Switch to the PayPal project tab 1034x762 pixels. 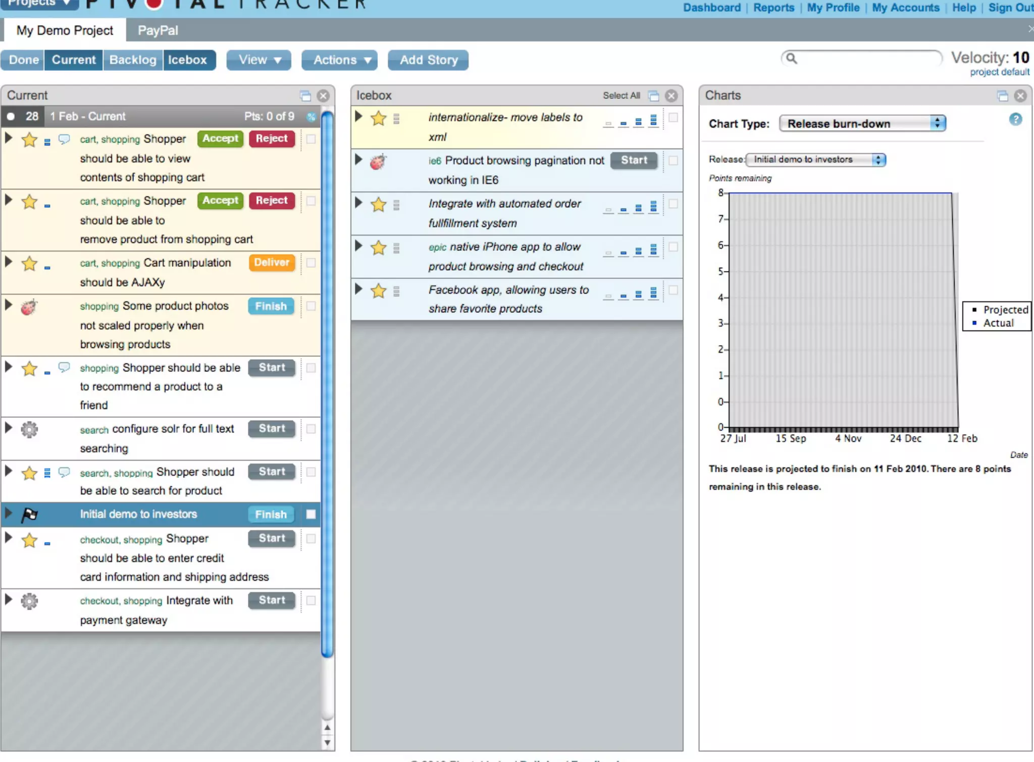coord(158,30)
